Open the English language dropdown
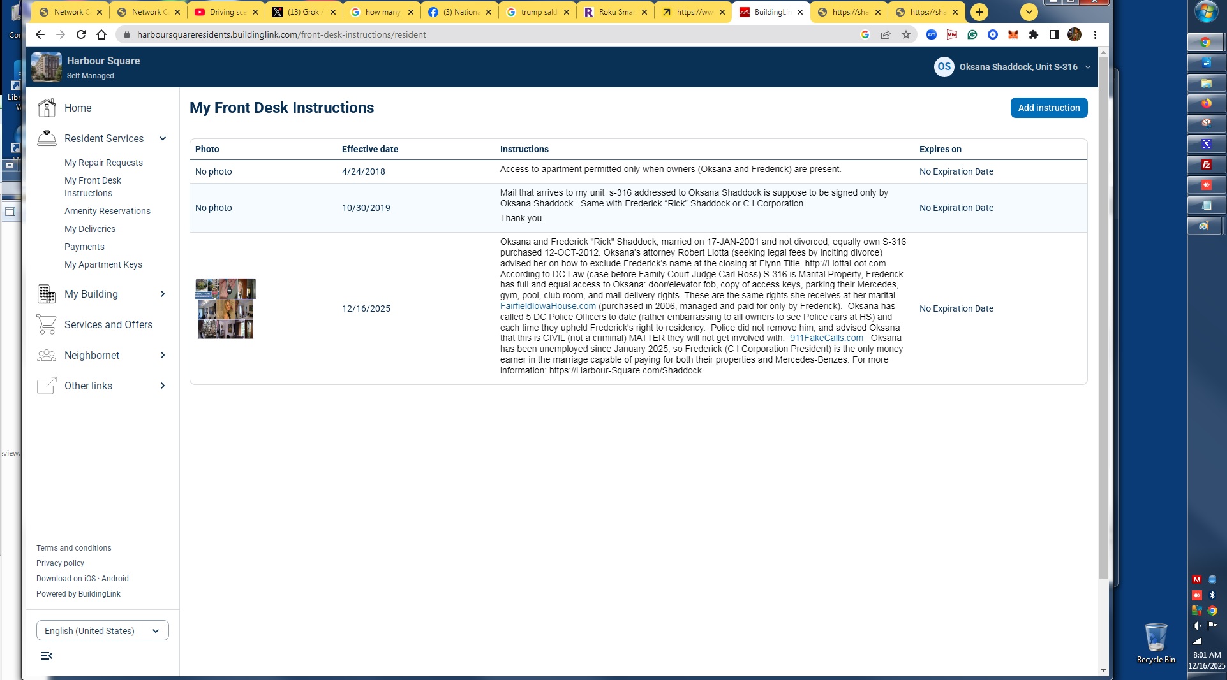Screen dimensions: 1227x680 click(102, 630)
